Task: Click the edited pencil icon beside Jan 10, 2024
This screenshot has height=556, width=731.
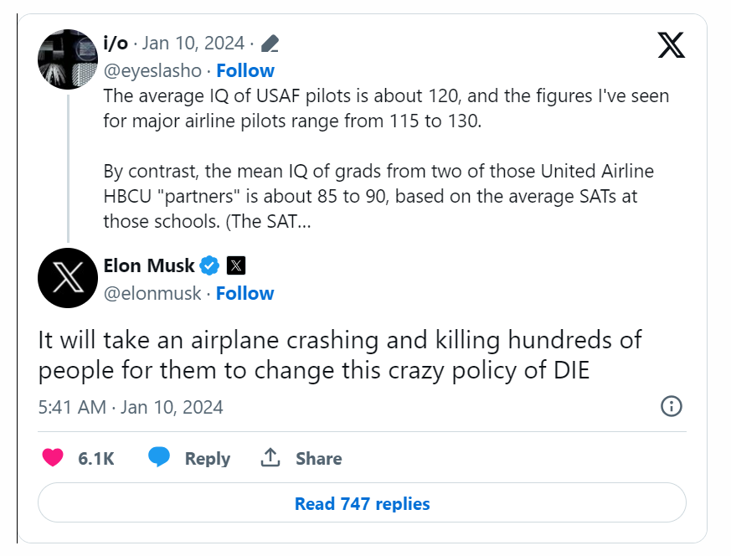Action: click(x=270, y=44)
